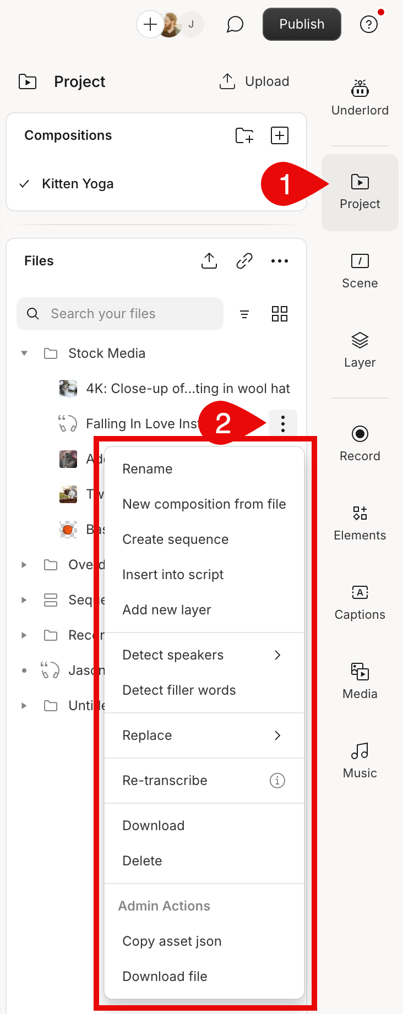
Task: Open the Music panel in sidebar
Action: [360, 760]
